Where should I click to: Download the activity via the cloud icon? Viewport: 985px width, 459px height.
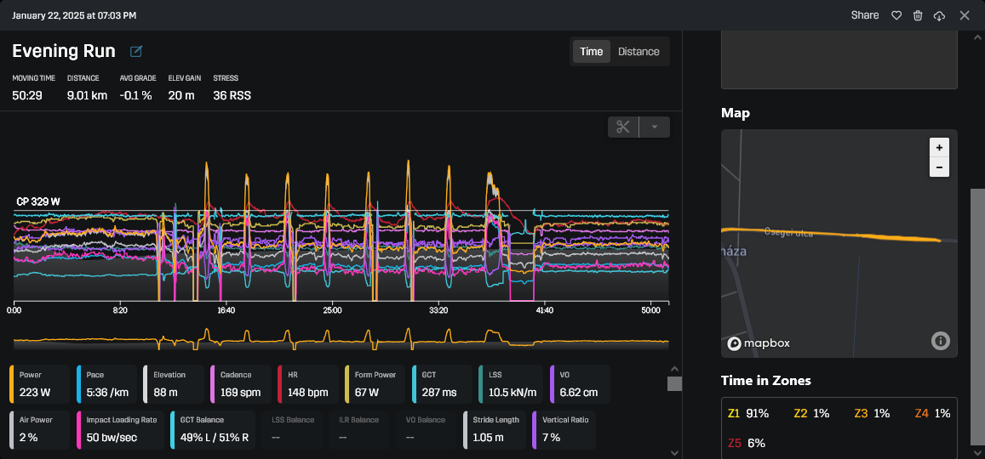coord(940,15)
